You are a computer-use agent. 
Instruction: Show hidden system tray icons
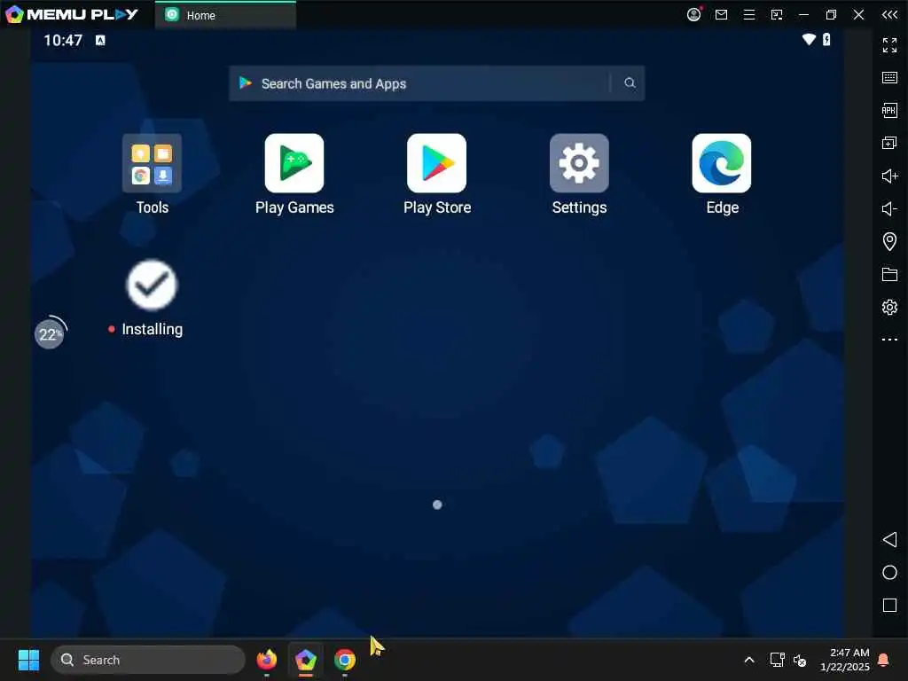[748, 660]
